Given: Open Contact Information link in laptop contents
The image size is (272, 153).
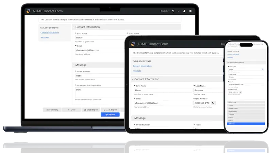Looking at the screenshot, I should click(49, 33).
